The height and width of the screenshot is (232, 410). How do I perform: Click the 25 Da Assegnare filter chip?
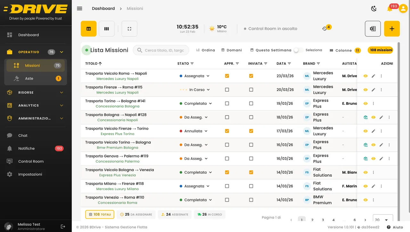click(136, 214)
